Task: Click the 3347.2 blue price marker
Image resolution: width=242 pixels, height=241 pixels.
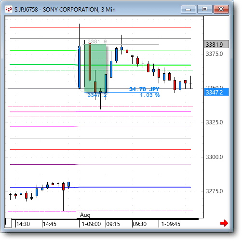Action: pyautogui.click(x=216, y=92)
